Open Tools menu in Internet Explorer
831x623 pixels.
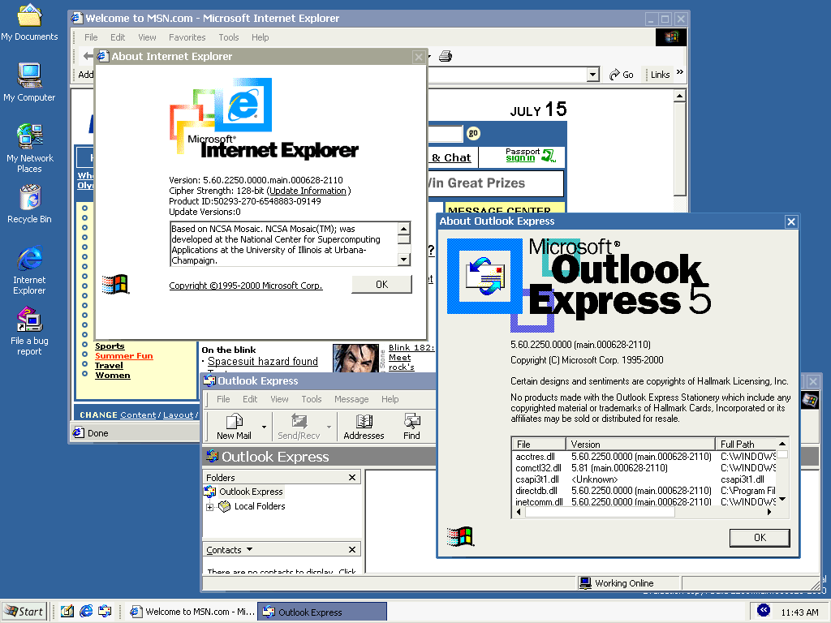coord(228,37)
